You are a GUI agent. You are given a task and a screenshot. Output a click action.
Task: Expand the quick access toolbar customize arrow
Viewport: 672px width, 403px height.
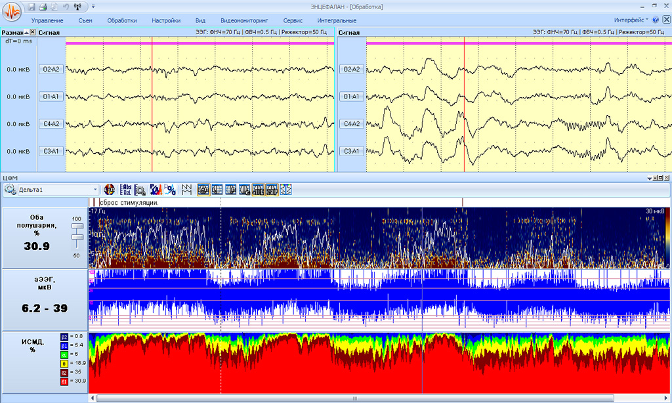[x=93, y=7]
